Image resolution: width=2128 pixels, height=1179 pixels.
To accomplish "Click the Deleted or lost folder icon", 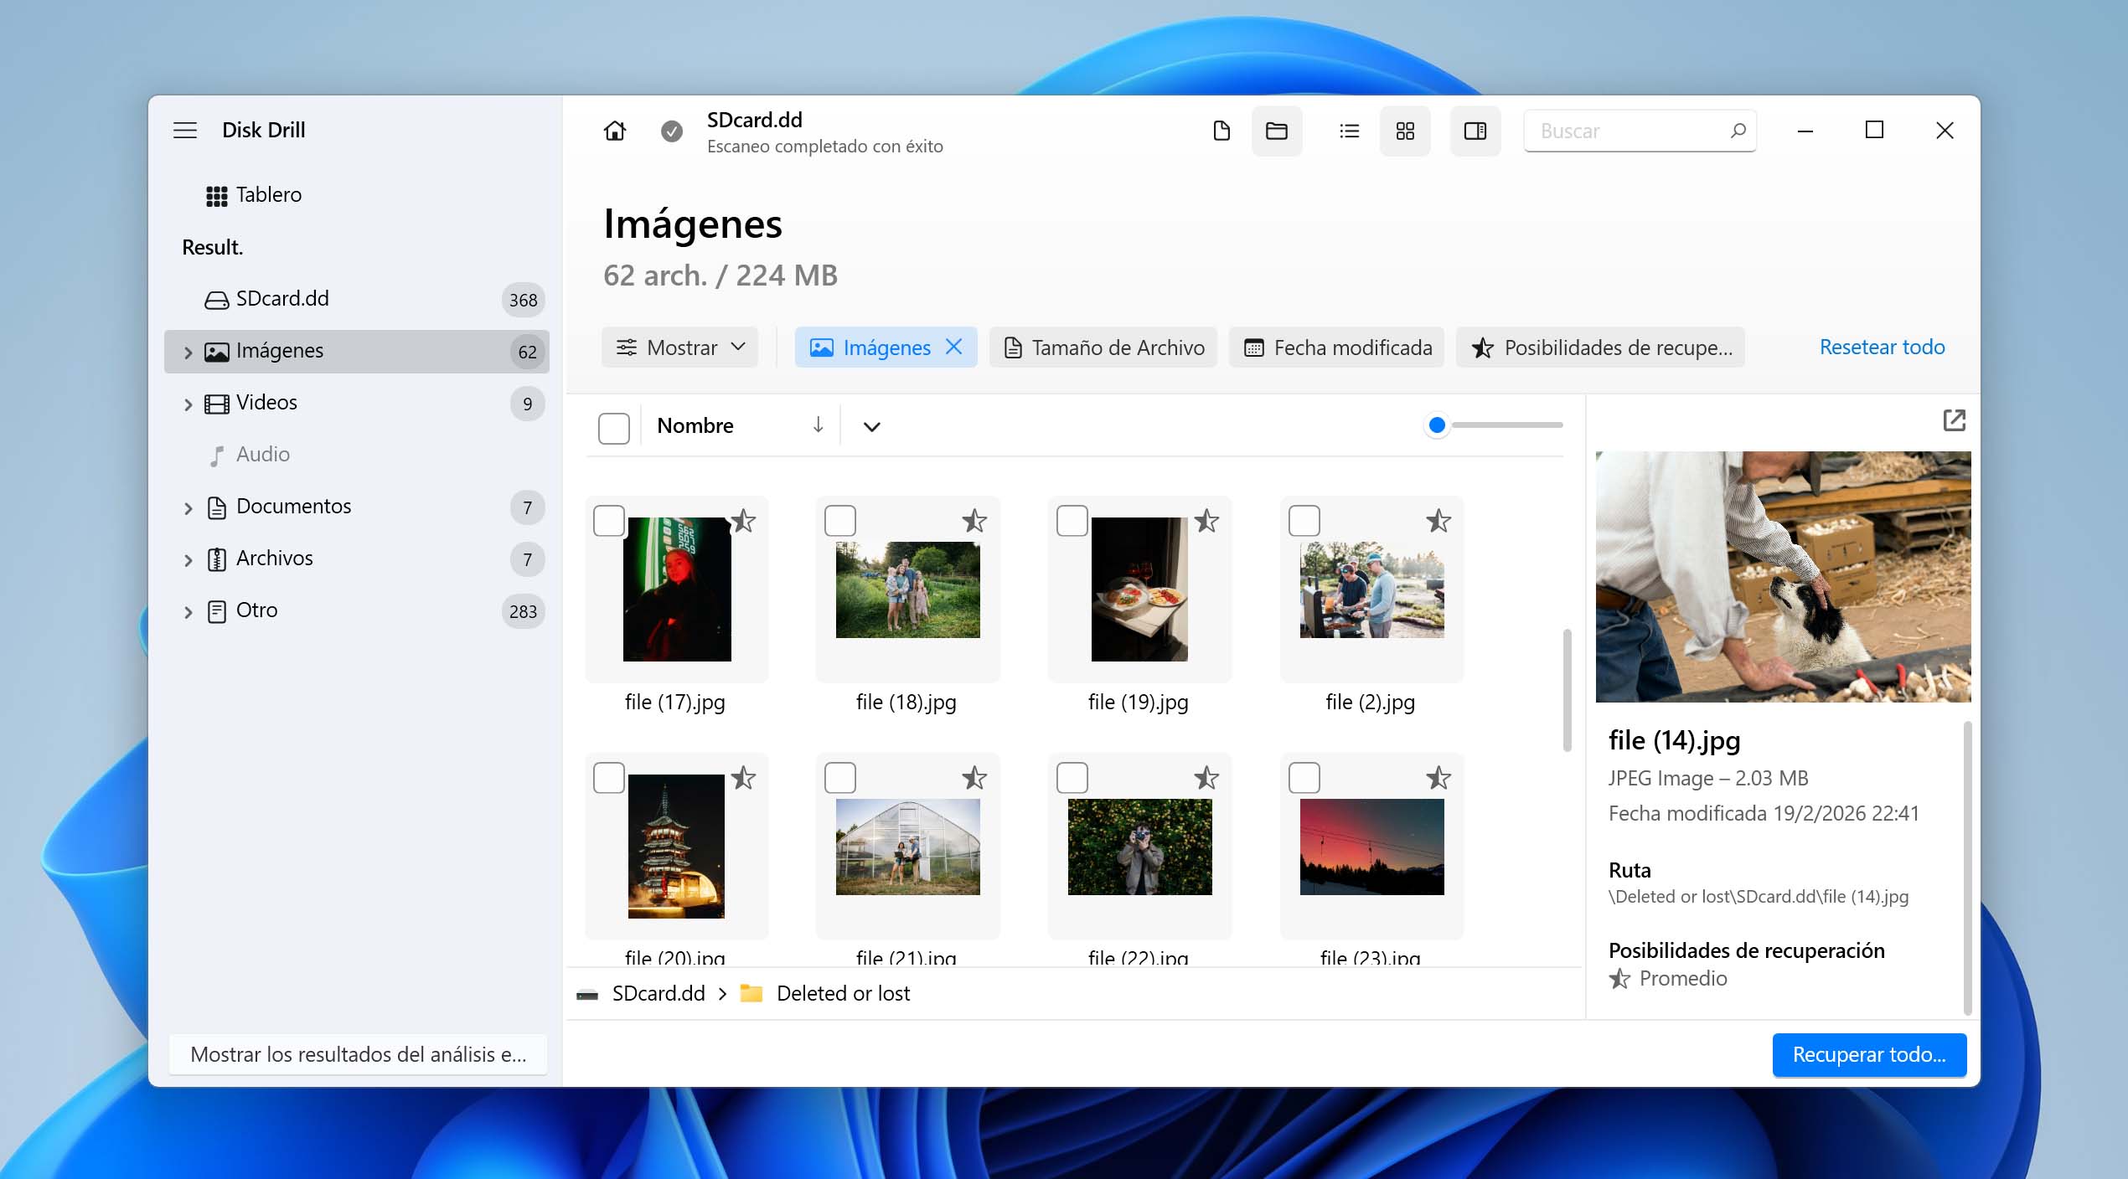I will [752, 993].
